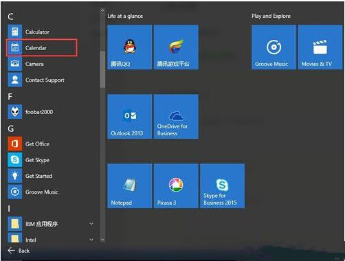This screenshot has height=261, width=345.
Task: Click the Intel folder icon
Action: pos(15,238)
